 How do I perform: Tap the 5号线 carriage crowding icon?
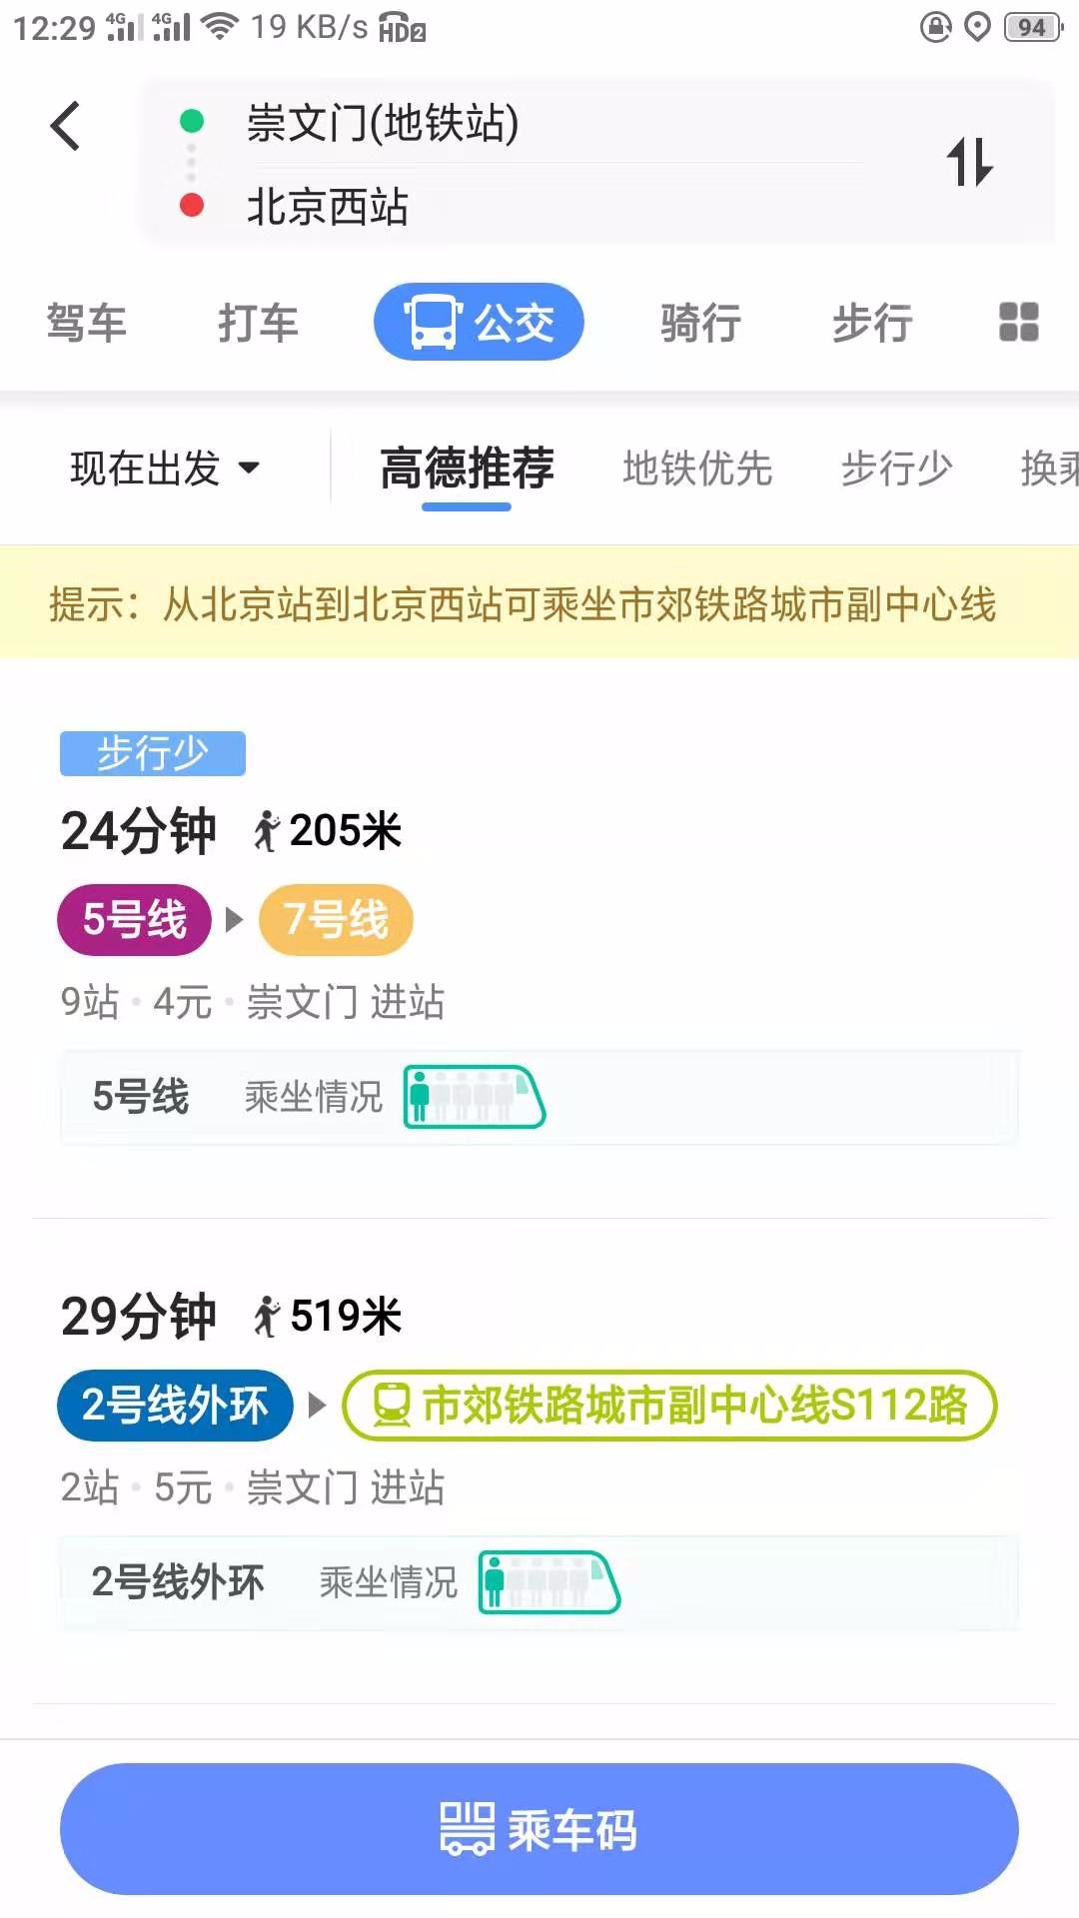475,1097
